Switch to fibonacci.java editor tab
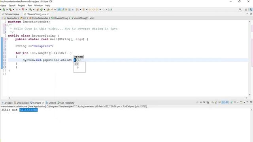The image size is (253, 142). point(11,14)
